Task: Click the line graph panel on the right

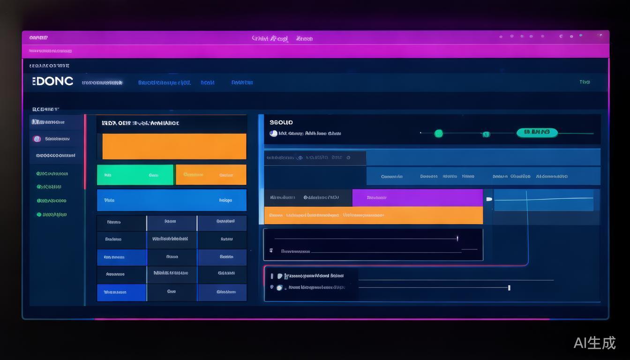Action: pos(544,200)
